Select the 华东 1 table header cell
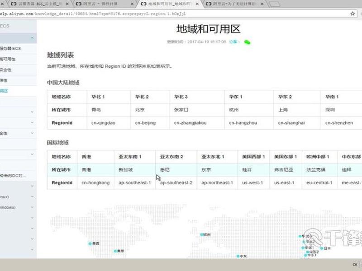Image resolution: width=362 pixels, height=271 pixels. click(x=249, y=97)
